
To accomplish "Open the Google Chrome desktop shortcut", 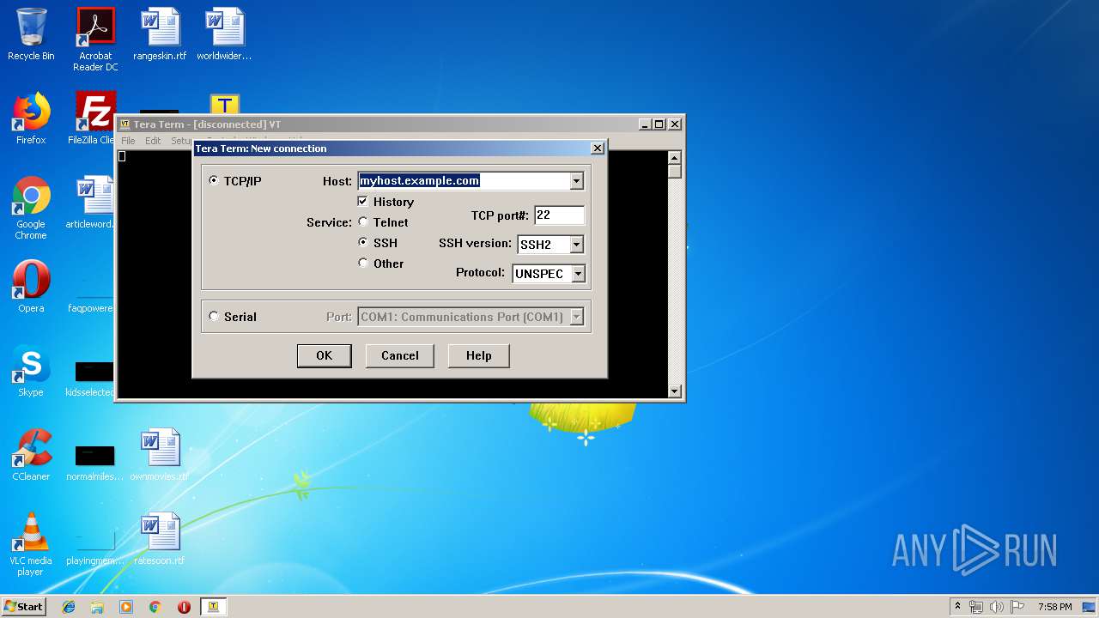I will [x=31, y=209].
